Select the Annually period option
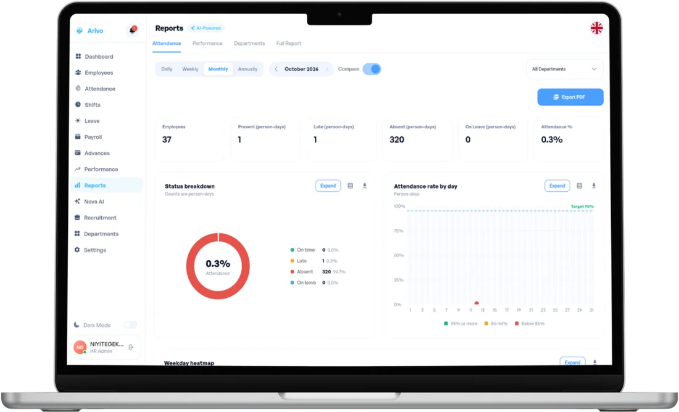 pyautogui.click(x=248, y=69)
